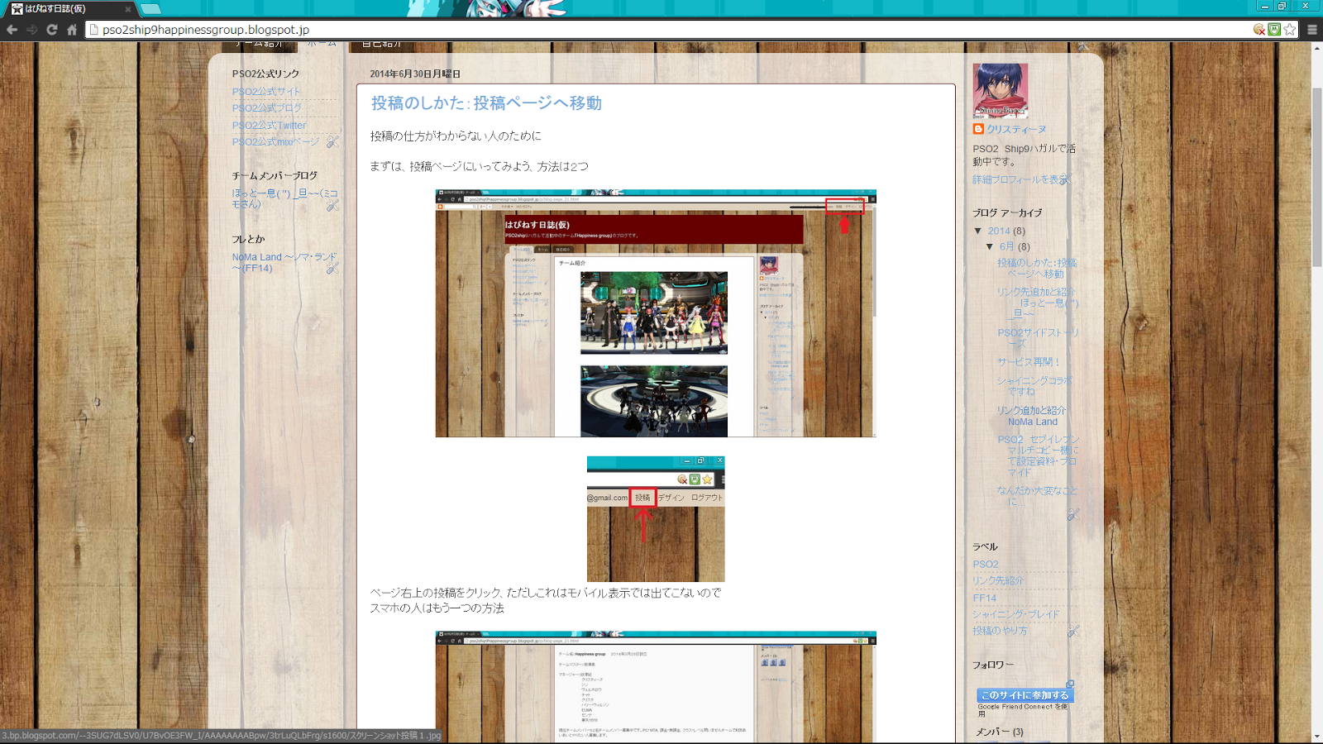Open the small 投稿 button screenshot image
Image resolution: width=1323 pixels, height=744 pixels.
pyautogui.click(x=656, y=519)
